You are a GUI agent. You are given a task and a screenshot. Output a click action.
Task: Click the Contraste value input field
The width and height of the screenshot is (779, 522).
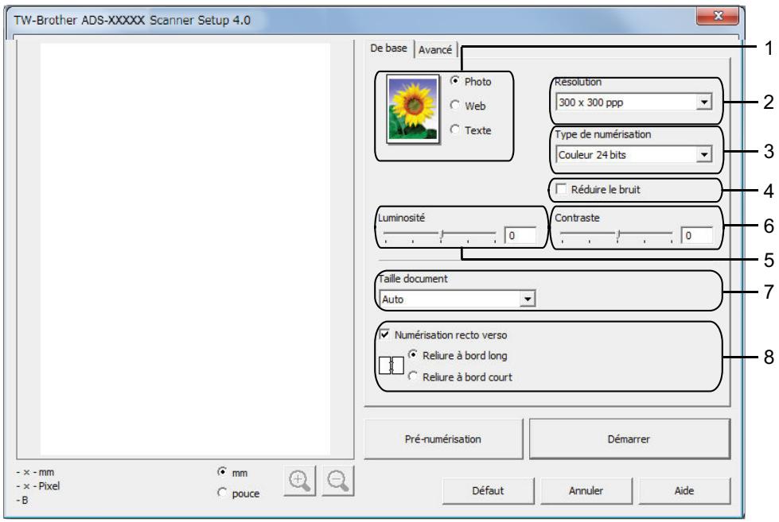pos(697,236)
